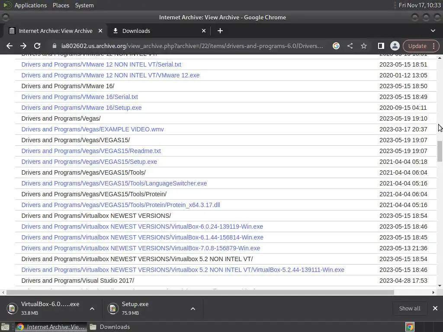
Task: Download VEGAS15/Setup.exe link
Action: pos(89,162)
